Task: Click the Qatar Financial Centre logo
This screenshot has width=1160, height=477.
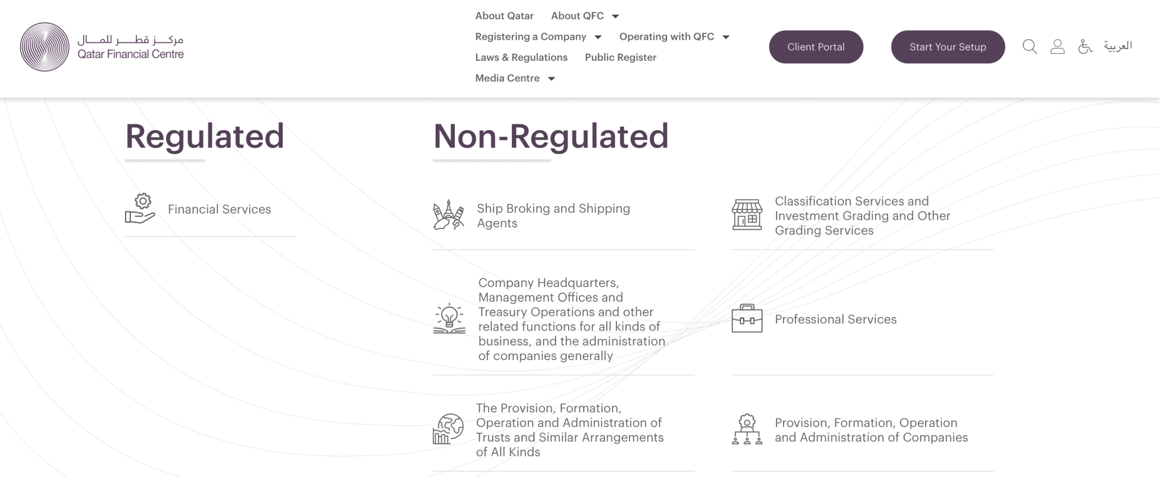Action: pyautogui.click(x=102, y=47)
